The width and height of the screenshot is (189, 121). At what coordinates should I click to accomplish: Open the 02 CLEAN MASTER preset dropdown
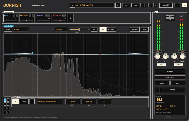(x=95, y=5)
